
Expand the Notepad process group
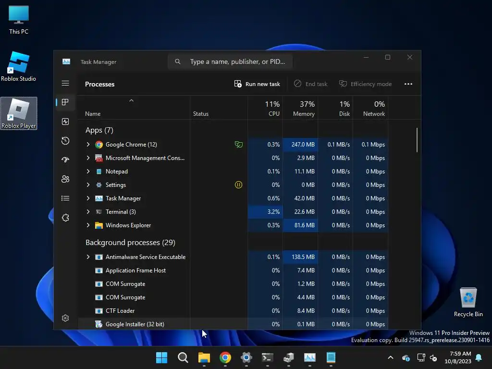coord(88,172)
